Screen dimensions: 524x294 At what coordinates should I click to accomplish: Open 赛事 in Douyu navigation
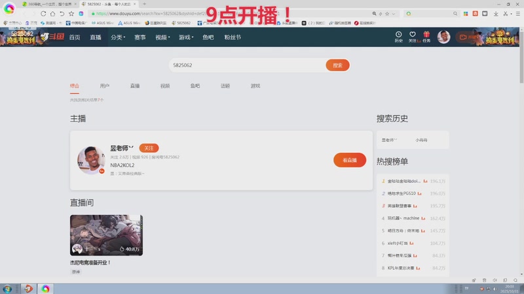[x=140, y=37]
